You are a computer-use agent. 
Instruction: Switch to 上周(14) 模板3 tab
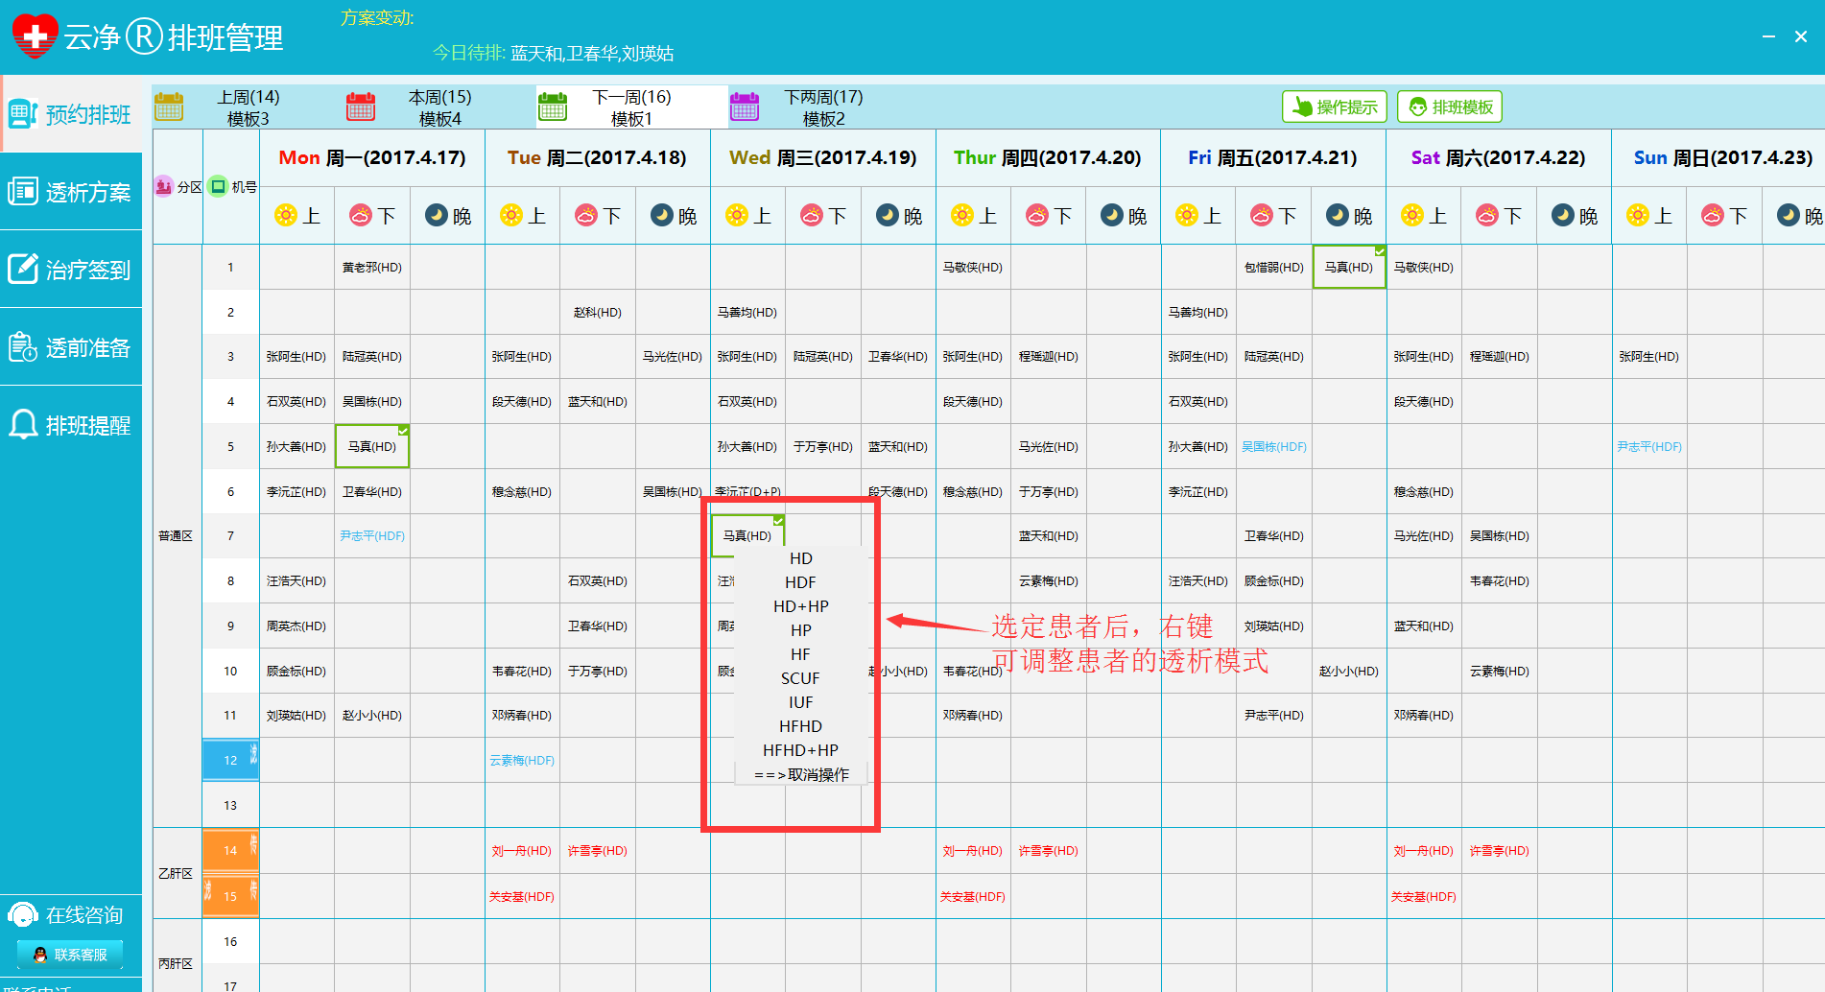[x=248, y=107]
